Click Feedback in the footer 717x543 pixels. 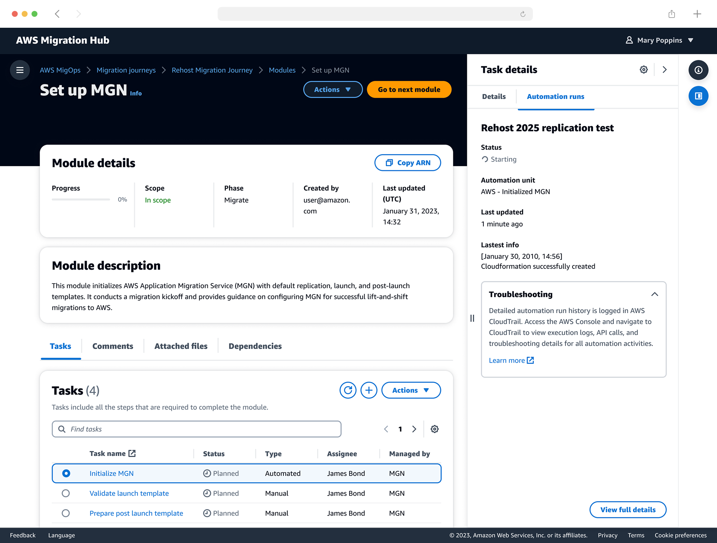(x=23, y=535)
